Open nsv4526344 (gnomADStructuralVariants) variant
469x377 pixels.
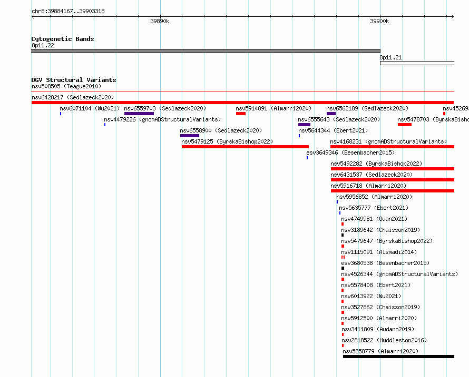(399, 274)
